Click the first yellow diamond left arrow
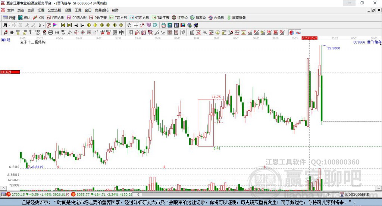 [89, 25]
